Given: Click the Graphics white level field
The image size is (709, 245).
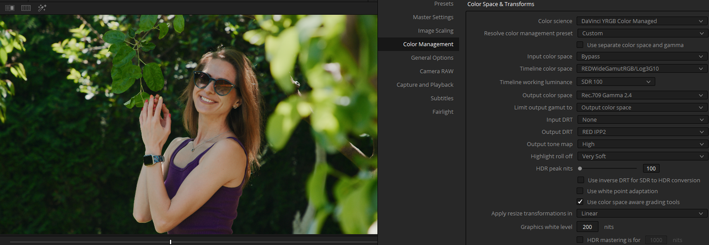Looking at the screenshot, I should click(x=587, y=227).
